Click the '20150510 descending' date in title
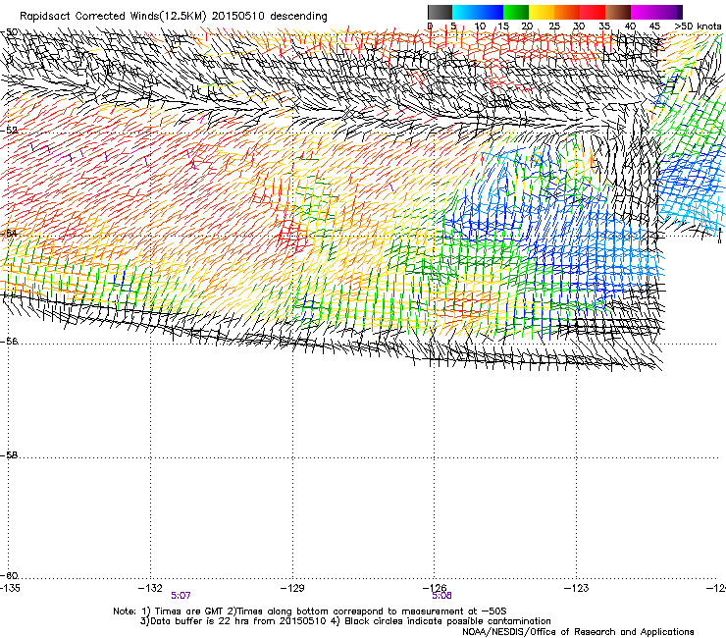Screen dimensions: 726x638 tap(270, 17)
